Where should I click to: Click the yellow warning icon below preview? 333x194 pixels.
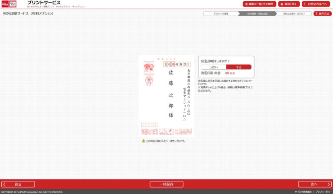click(144, 141)
